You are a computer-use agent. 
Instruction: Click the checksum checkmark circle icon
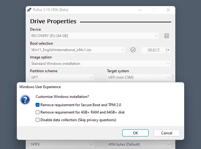tap(133, 50)
